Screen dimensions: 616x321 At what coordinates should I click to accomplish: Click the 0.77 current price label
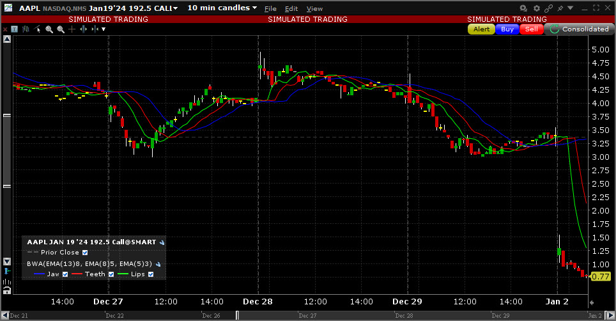click(600, 277)
